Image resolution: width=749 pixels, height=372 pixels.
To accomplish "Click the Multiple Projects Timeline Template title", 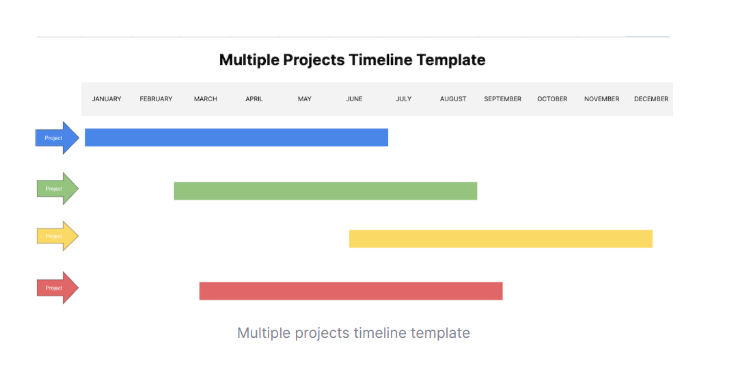I will 353,60.
